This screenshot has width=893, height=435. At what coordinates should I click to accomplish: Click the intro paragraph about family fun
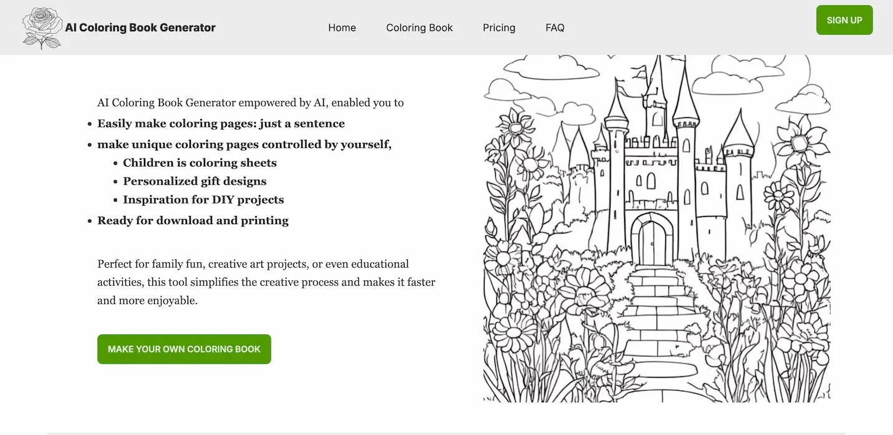tap(266, 281)
